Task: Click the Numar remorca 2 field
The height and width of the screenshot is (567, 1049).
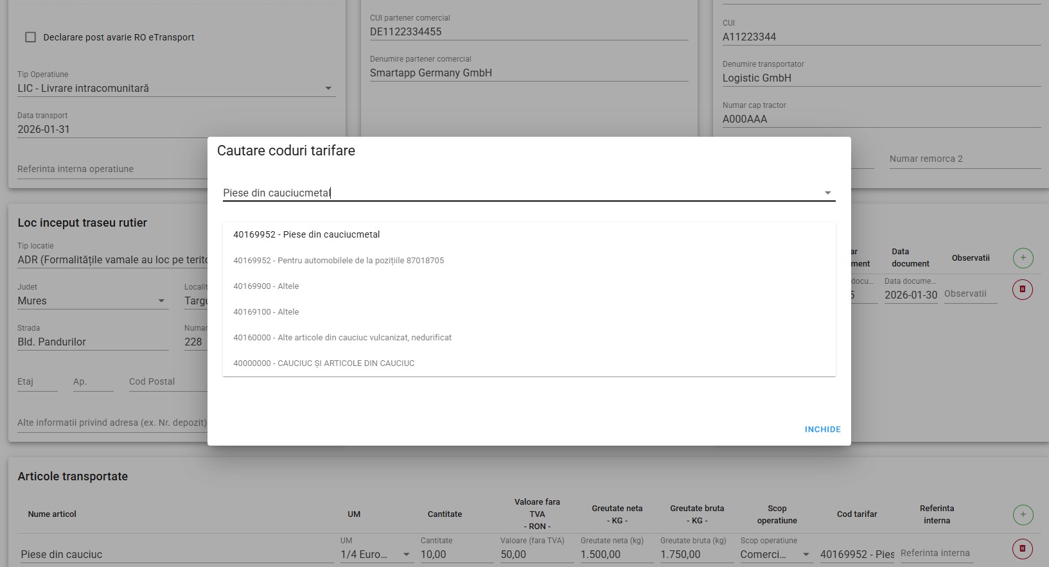Action: pyautogui.click(x=964, y=159)
